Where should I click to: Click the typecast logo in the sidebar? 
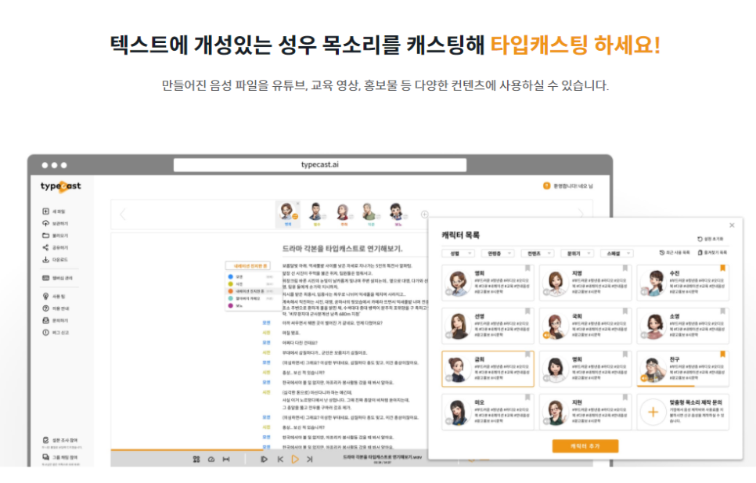61,186
